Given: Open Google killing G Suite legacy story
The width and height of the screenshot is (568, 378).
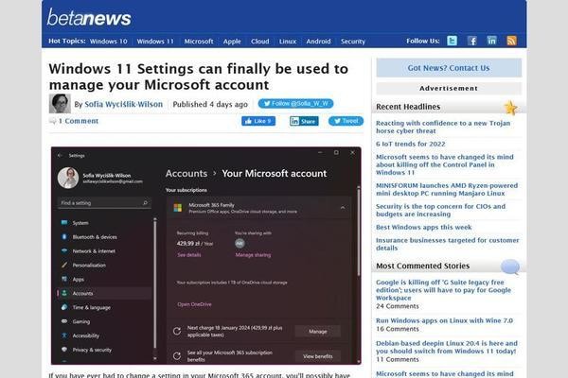Looking at the screenshot, I should [443, 290].
